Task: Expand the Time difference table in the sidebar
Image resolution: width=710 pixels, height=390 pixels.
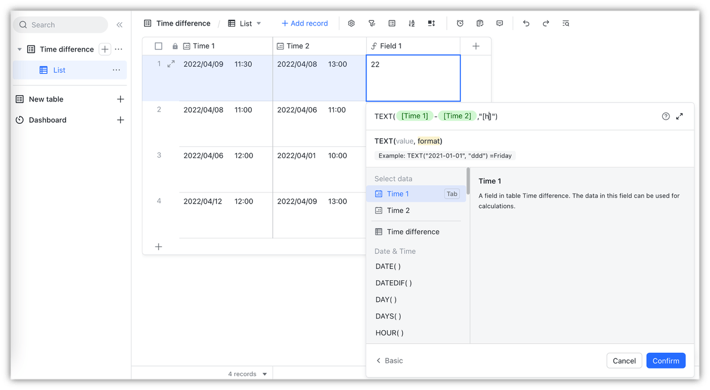Action: pos(19,49)
